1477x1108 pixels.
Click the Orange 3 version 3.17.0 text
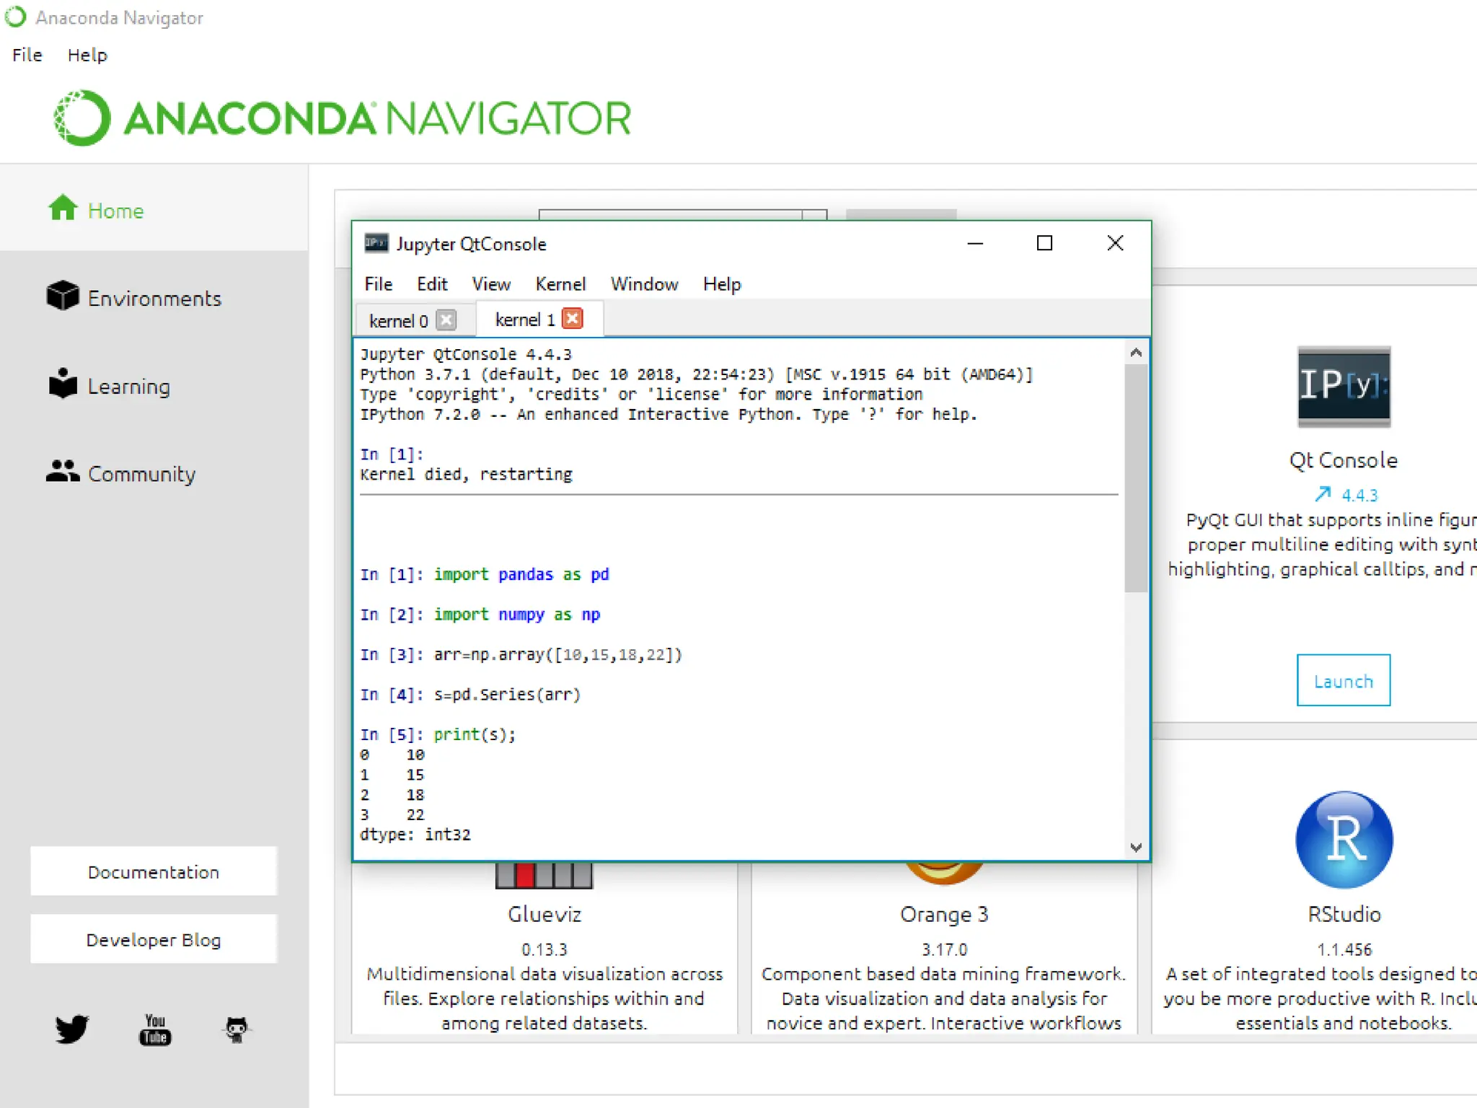[944, 949]
